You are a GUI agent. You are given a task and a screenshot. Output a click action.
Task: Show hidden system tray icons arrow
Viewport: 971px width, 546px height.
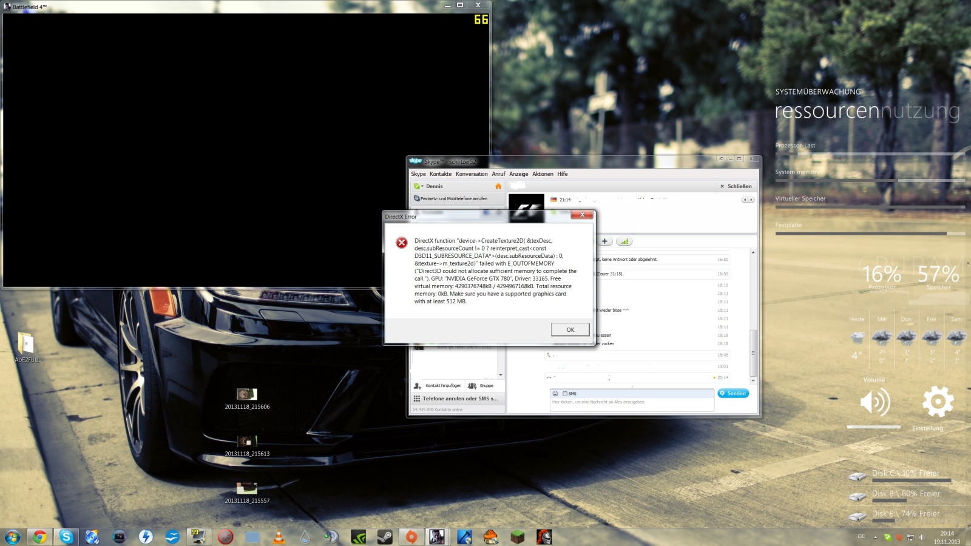(875, 537)
